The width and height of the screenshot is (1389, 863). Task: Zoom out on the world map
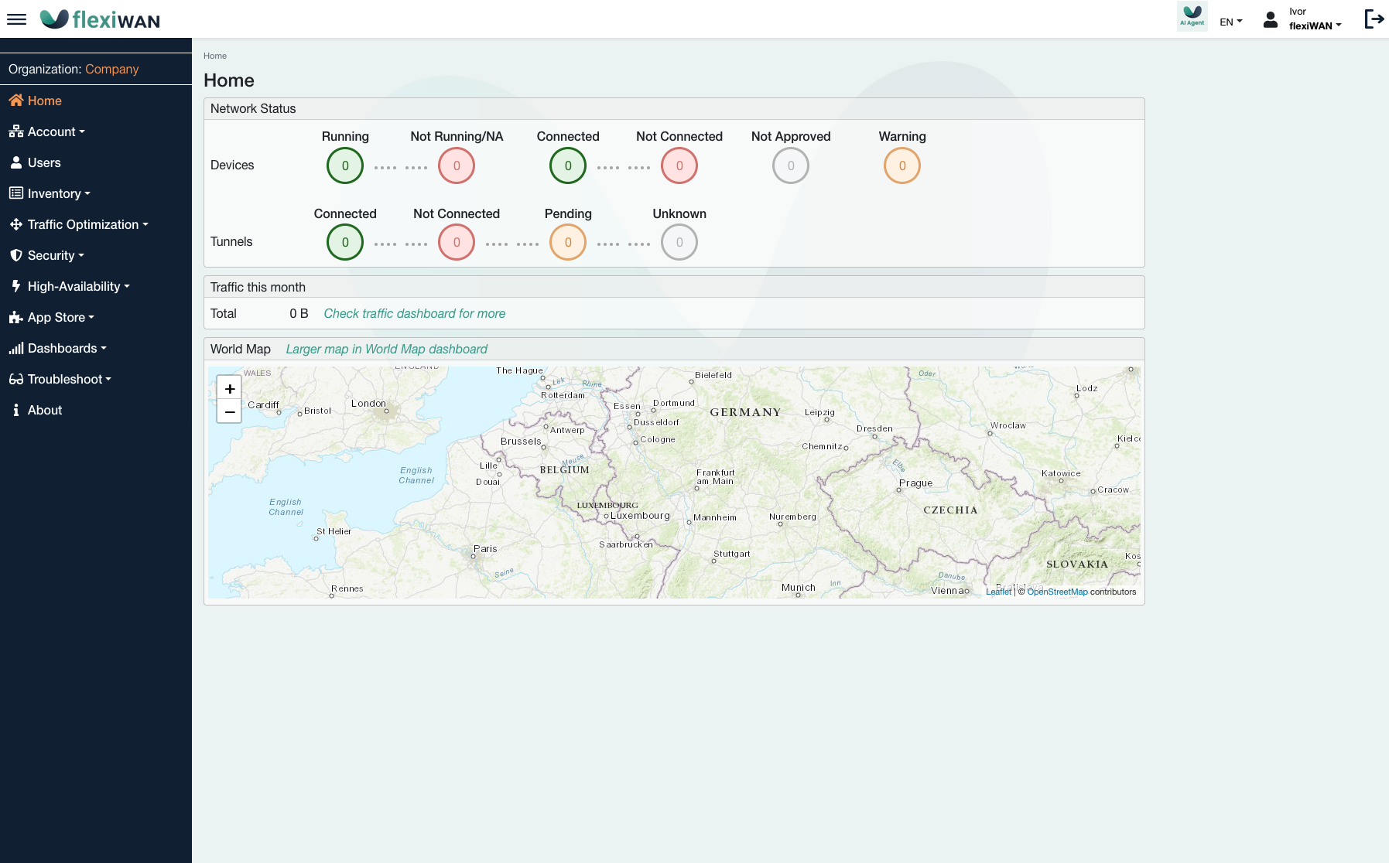coord(230,412)
